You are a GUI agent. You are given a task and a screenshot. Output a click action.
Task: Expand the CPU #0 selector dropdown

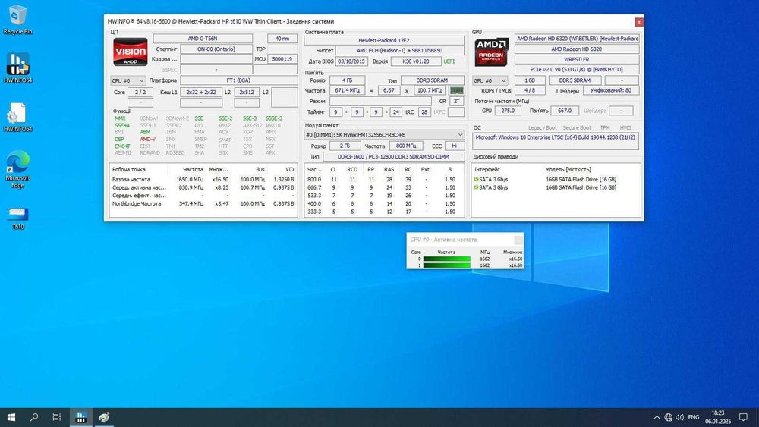[x=128, y=80]
